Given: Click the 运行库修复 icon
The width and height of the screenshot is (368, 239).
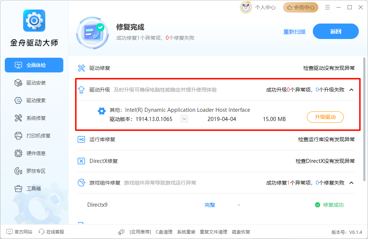Looking at the screenshot, I should coord(81,140).
